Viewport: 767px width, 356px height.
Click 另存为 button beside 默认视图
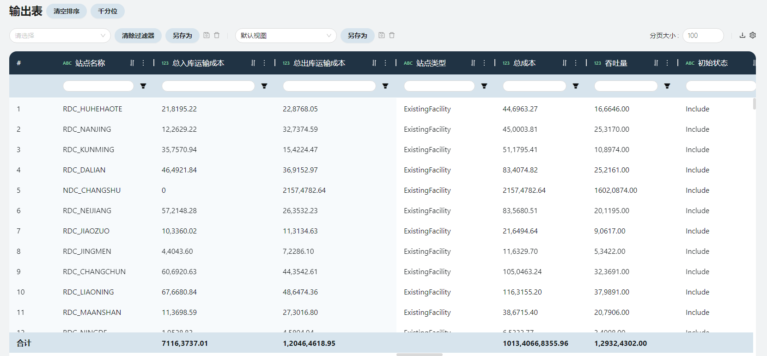[357, 36]
